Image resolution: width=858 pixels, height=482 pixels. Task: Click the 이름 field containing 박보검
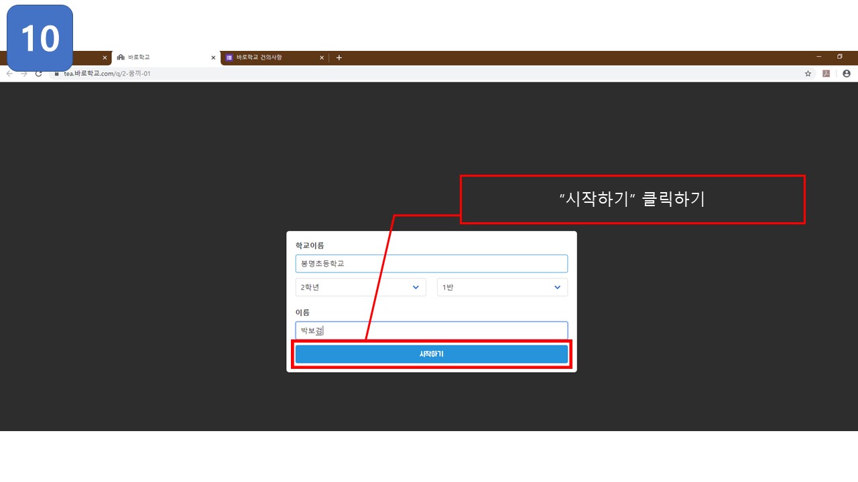coord(432,331)
